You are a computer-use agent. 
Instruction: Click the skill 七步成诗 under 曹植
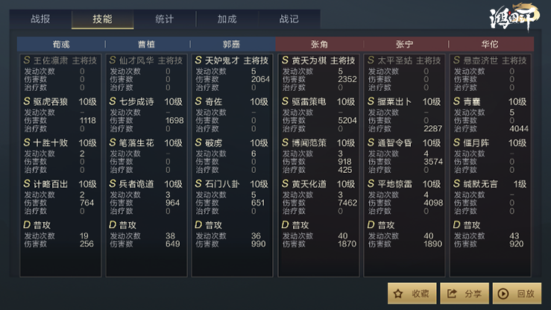coord(136,102)
